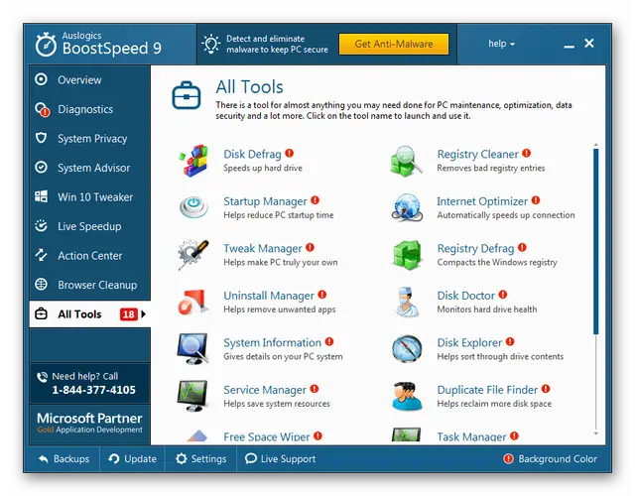This screenshot has width=635, height=496.
Task: Click the red alert icon beside Registry Cleaner
Action: click(526, 153)
